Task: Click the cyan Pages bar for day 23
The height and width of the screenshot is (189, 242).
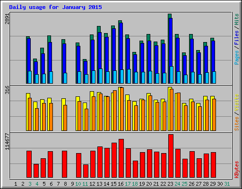Action: coord(172,75)
